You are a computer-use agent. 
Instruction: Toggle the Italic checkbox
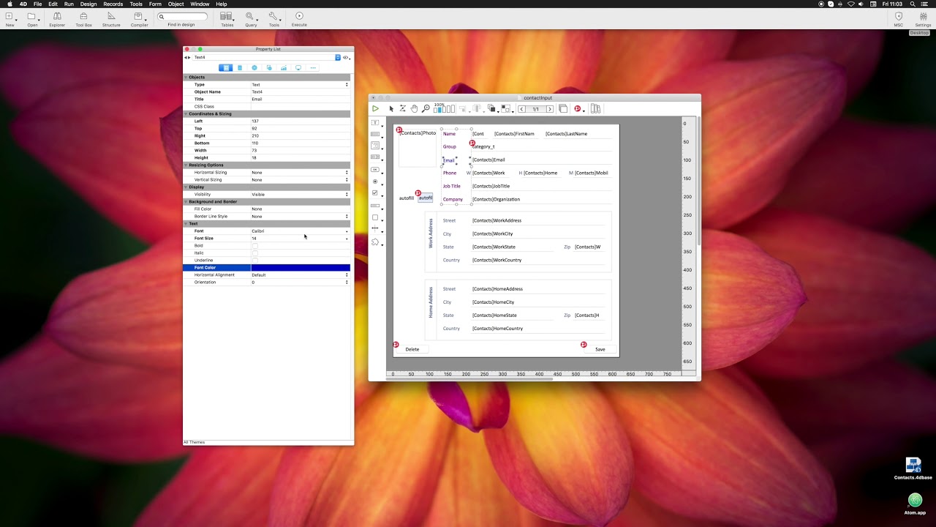point(255,253)
